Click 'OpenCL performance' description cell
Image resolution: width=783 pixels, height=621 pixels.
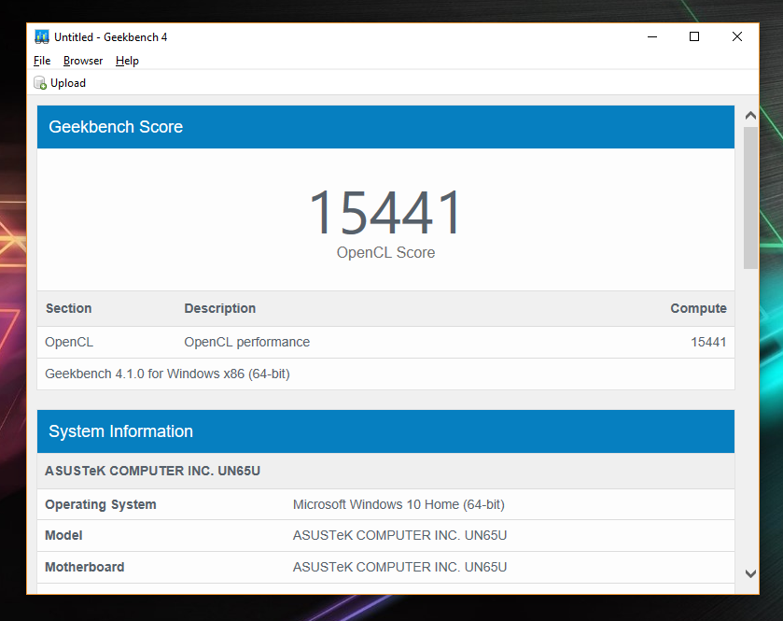pos(247,342)
